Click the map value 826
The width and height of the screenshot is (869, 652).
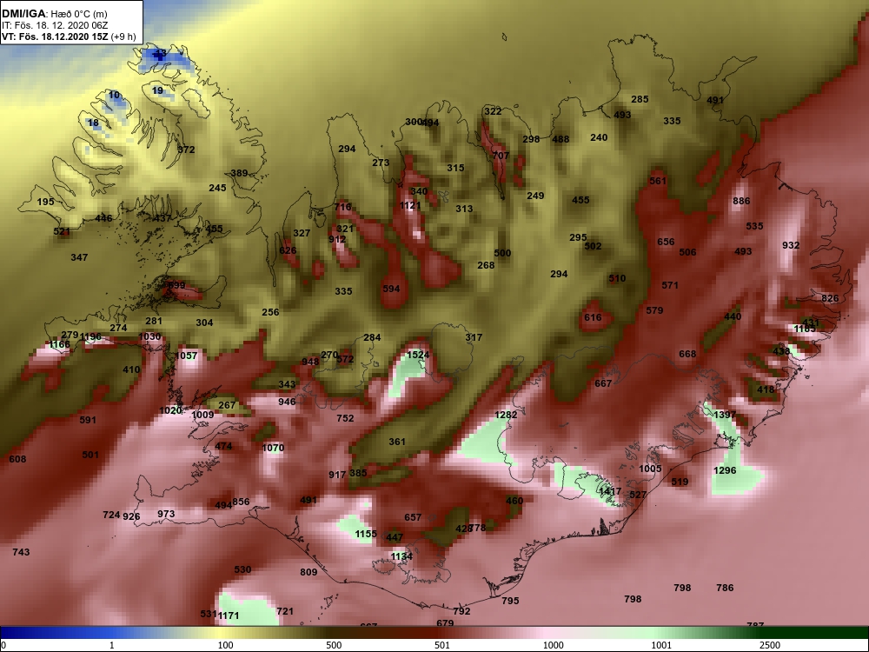tap(830, 298)
